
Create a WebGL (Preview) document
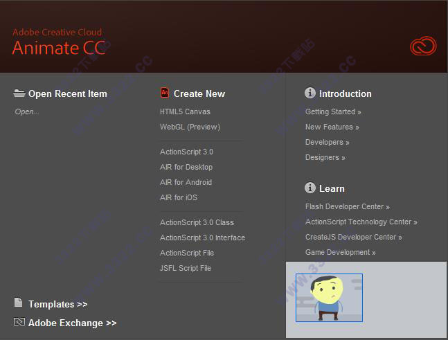click(x=190, y=127)
